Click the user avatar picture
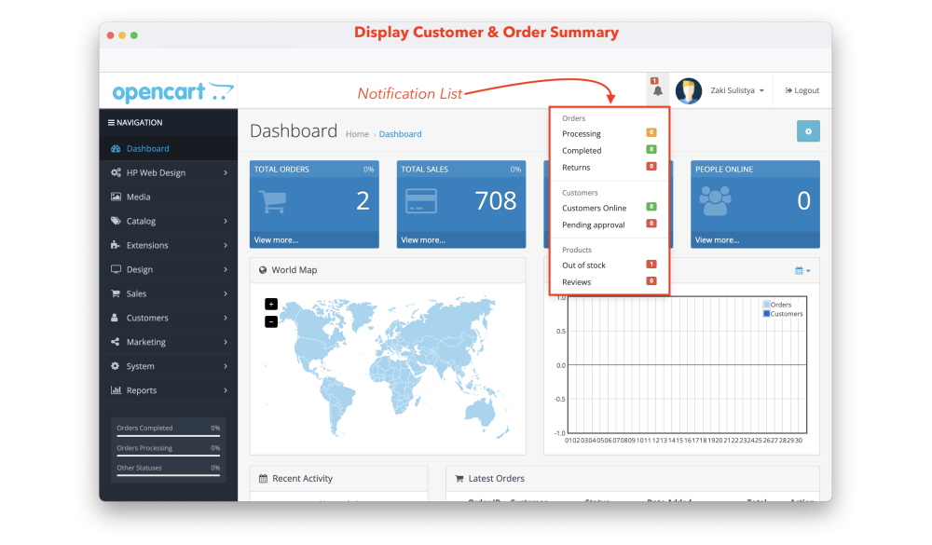Screen dimensions: 932x545 [x=688, y=90]
